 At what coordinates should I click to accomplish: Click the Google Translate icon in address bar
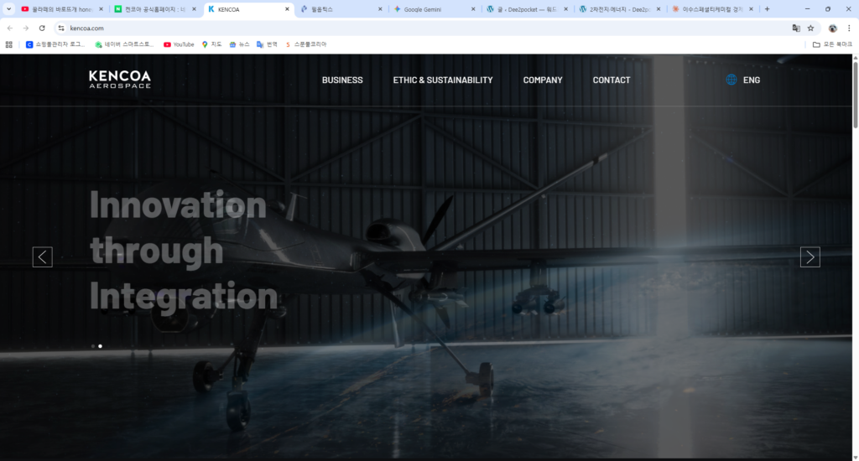pos(796,28)
